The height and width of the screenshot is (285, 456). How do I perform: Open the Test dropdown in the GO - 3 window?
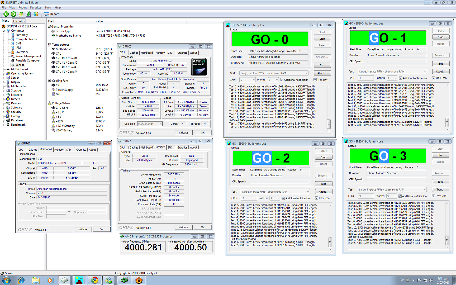392,189
